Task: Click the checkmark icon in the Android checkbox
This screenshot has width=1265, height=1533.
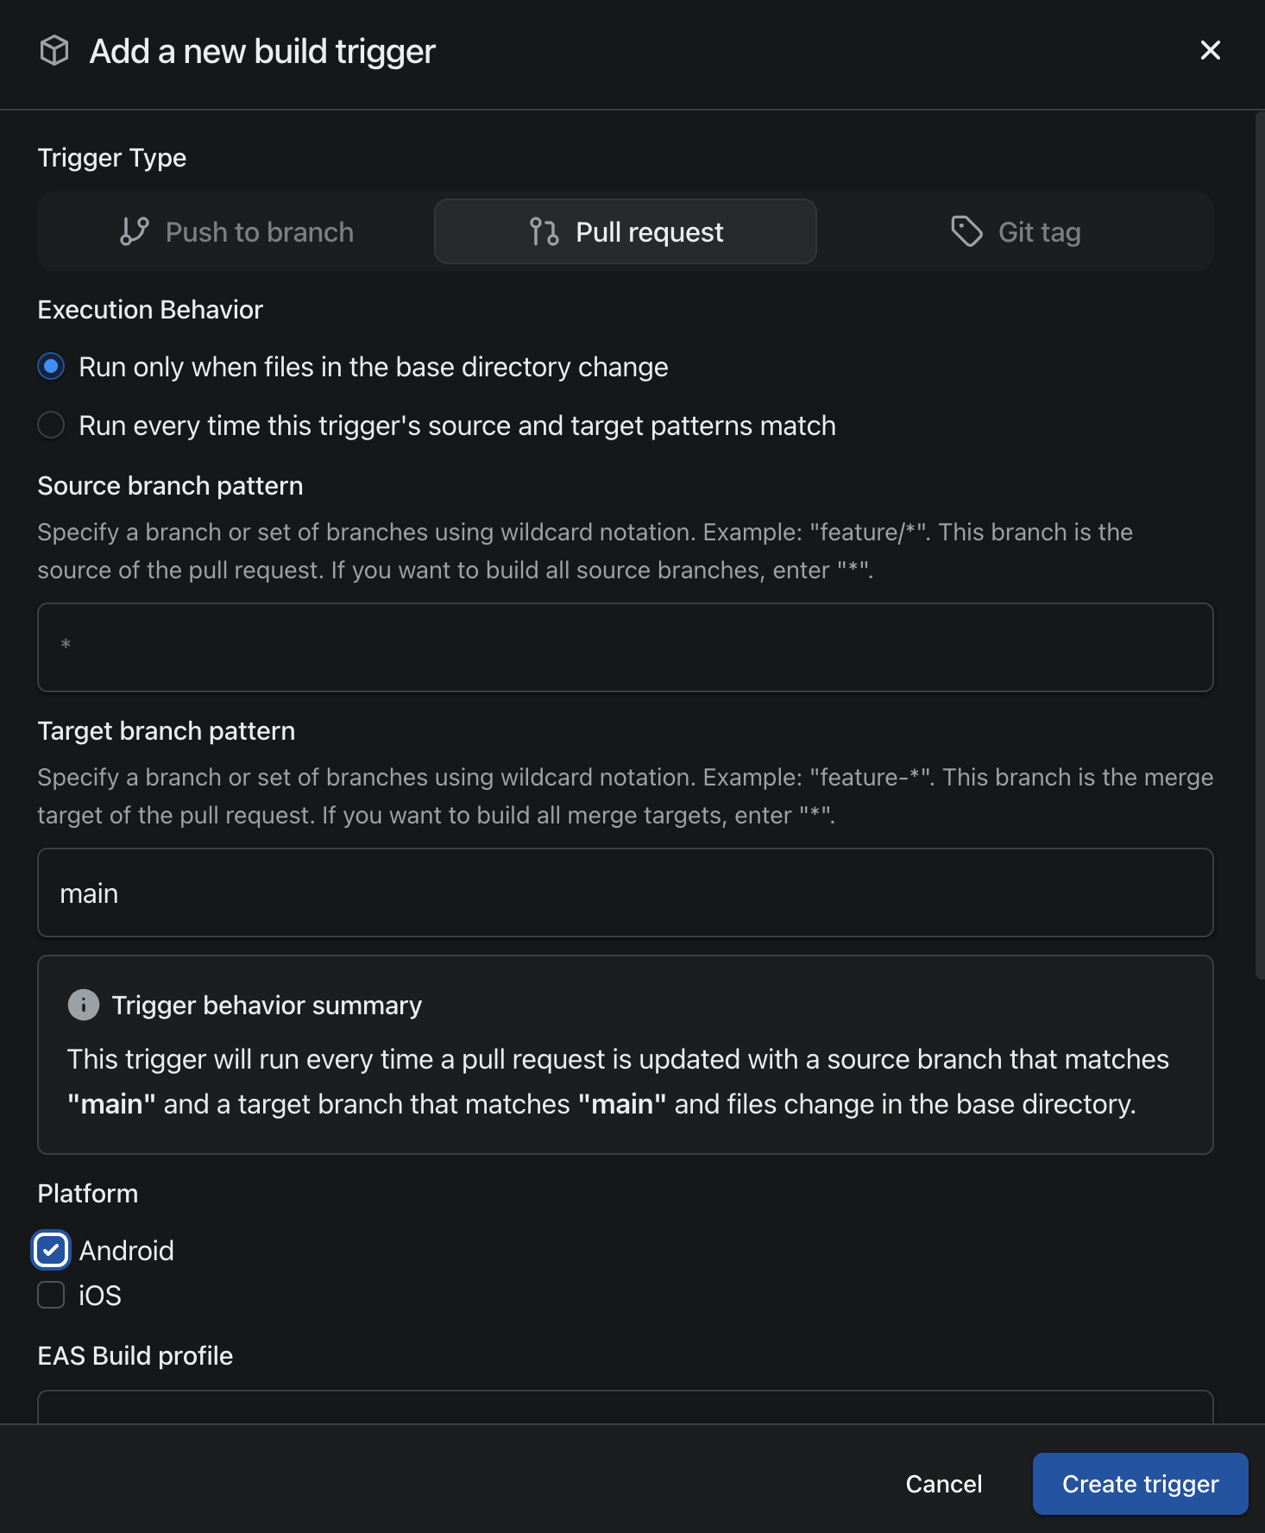Action: [50, 1250]
